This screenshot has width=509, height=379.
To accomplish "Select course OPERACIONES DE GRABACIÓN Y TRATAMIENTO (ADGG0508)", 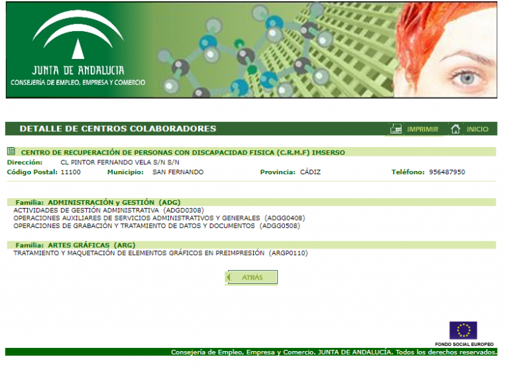I will (156, 226).
